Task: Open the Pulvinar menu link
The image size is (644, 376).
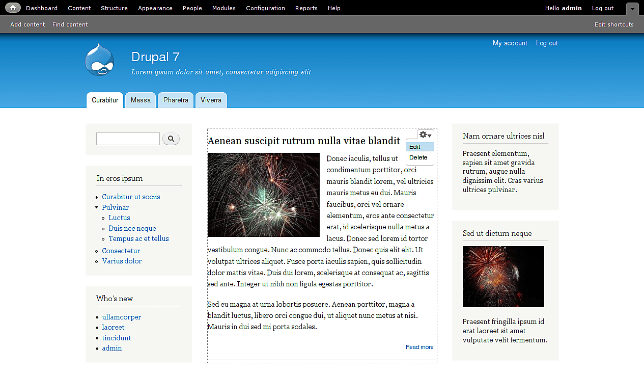Action: (116, 207)
